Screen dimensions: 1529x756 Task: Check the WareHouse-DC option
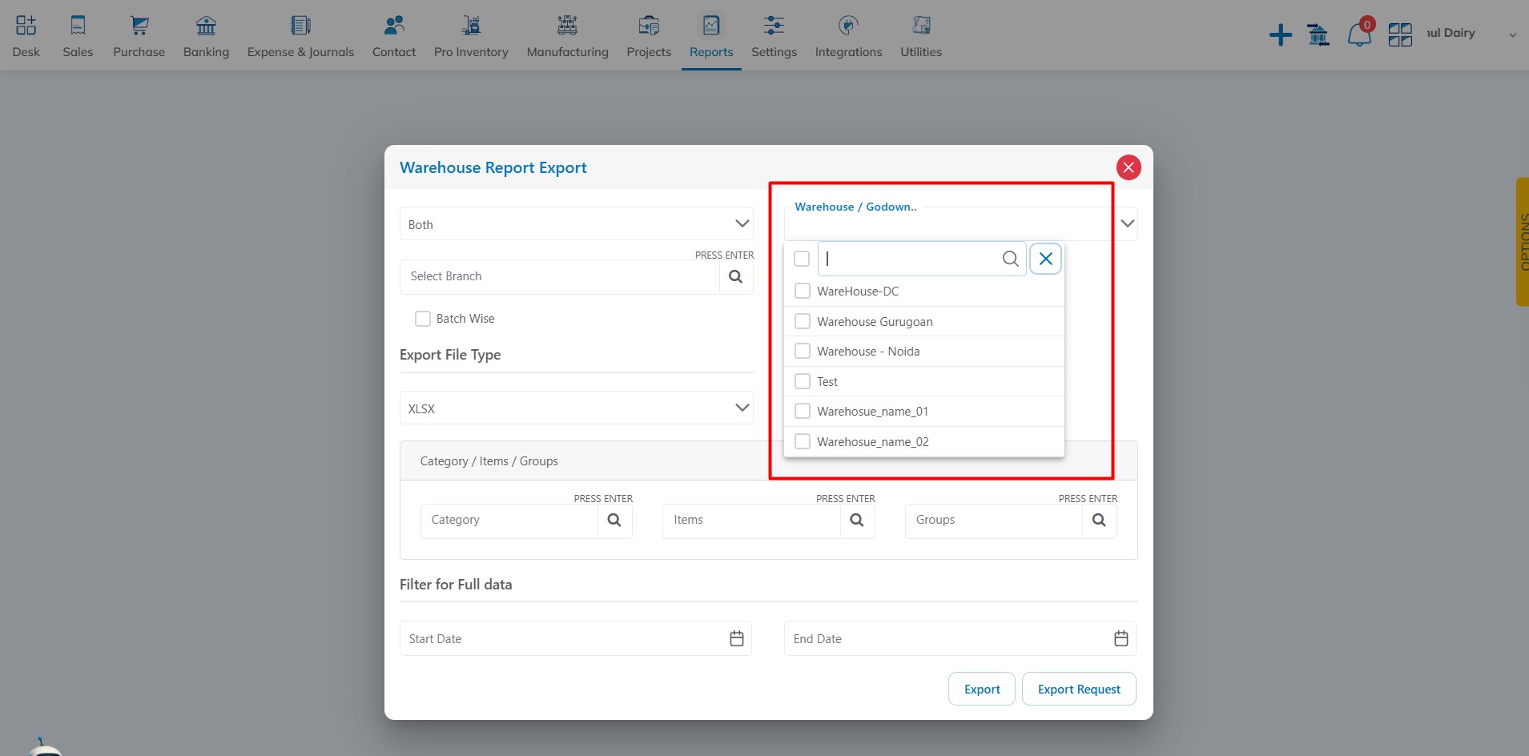[x=803, y=291]
